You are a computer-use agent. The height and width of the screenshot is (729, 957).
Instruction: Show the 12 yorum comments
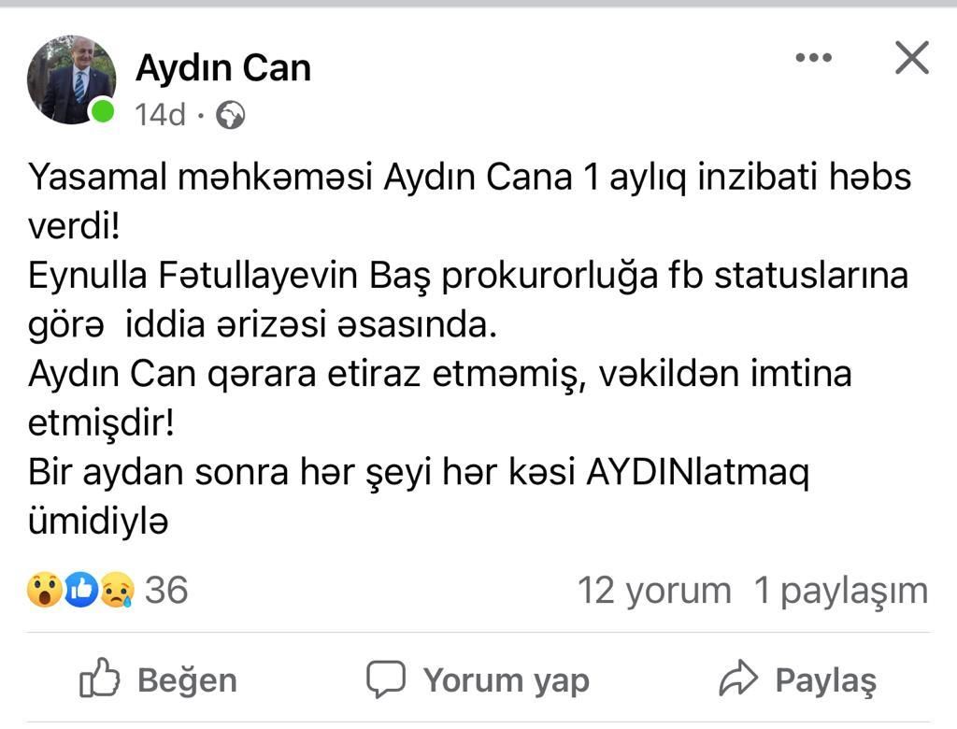(x=654, y=591)
